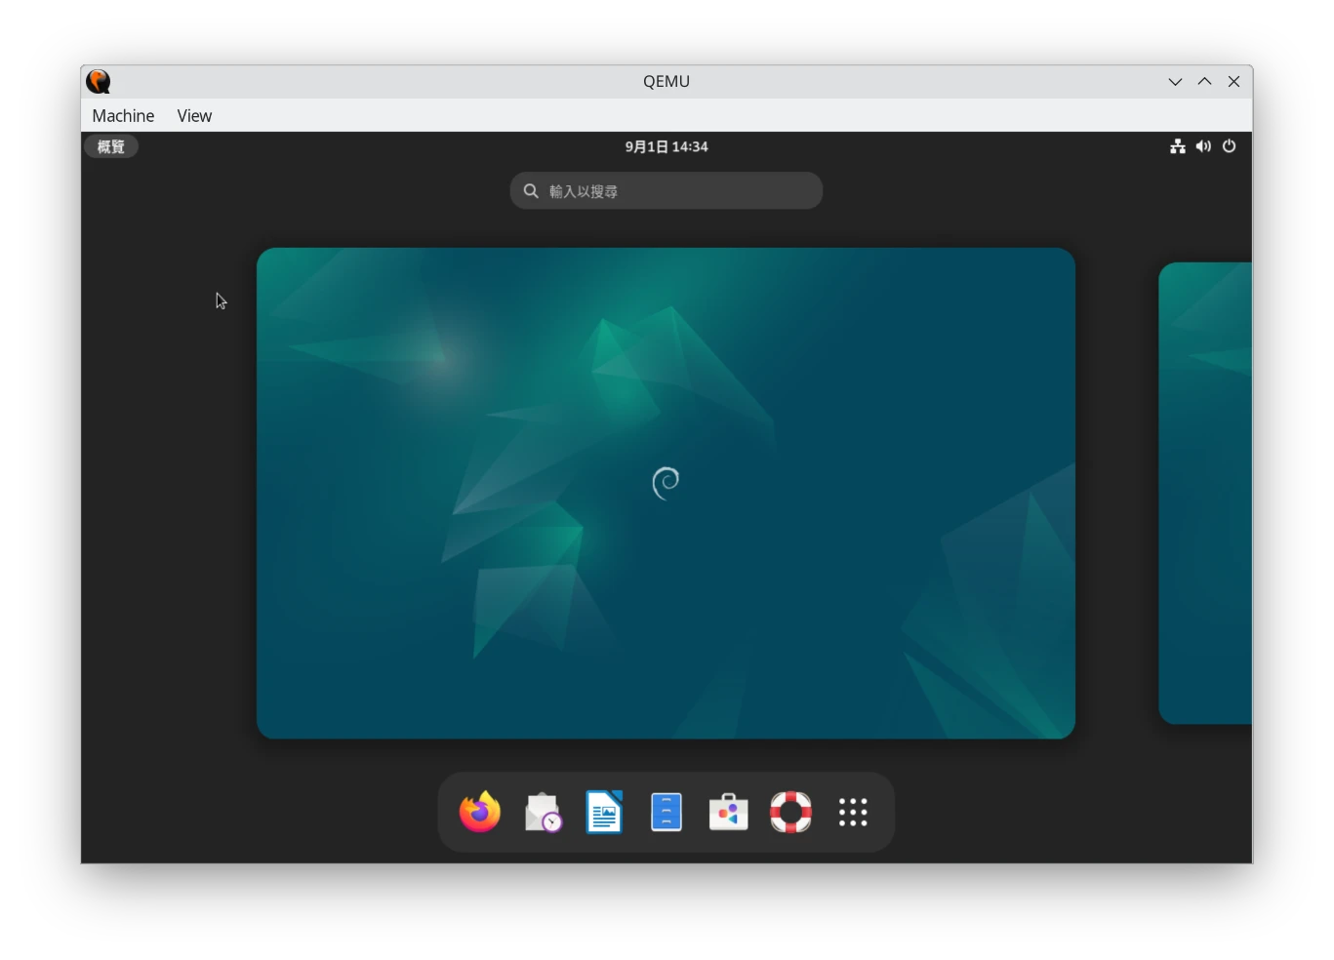Open the View menu
Image resolution: width=1334 pixels, height=960 pixels.
194,116
